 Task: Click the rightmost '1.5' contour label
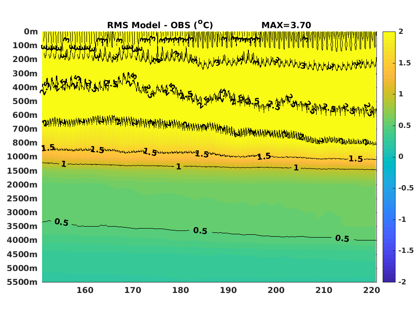tap(356, 159)
